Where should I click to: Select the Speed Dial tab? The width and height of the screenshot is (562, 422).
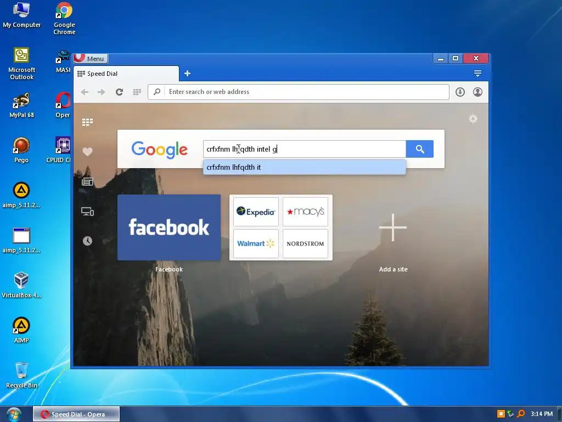point(126,74)
